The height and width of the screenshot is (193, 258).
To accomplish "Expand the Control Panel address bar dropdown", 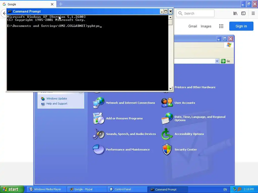I will coord(217,61).
